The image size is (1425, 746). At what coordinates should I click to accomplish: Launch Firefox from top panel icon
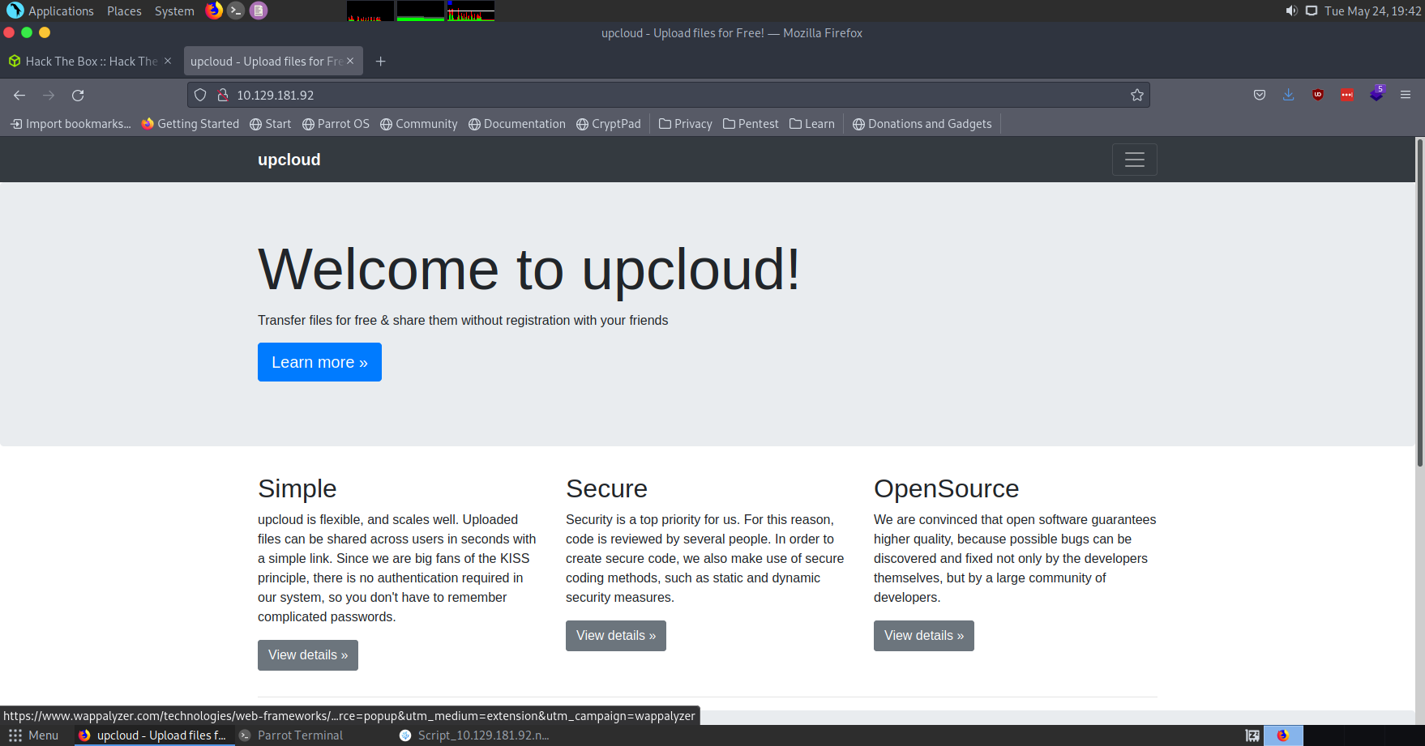[214, 11]
